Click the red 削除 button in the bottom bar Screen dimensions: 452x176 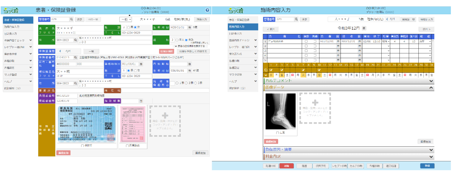coord(287,166)
